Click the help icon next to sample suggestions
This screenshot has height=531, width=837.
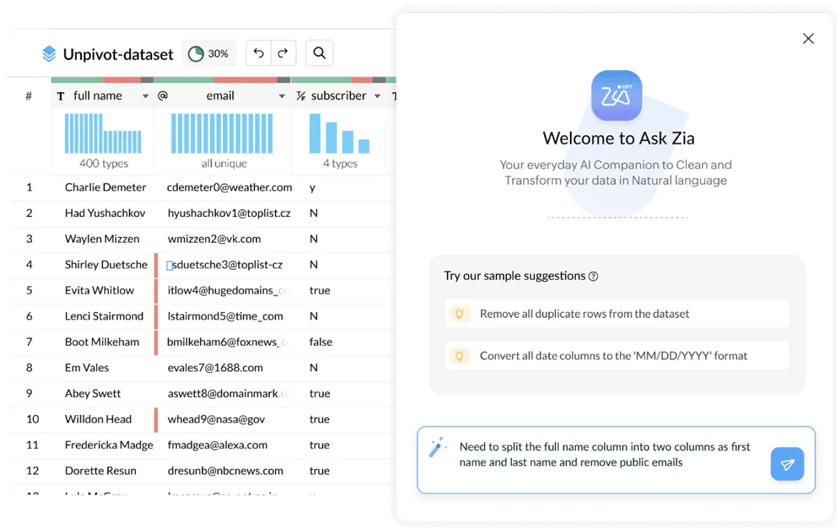[592, 276]
